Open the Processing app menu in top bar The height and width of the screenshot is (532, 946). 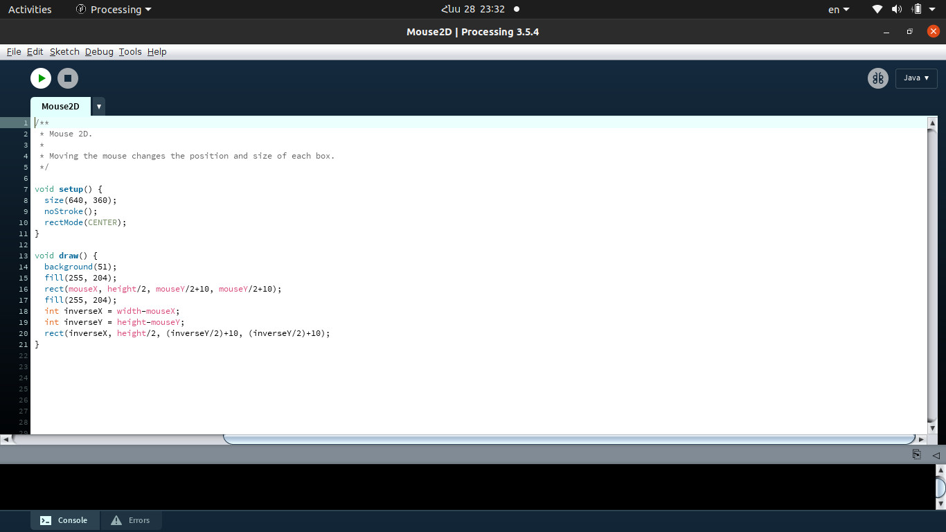click(114, 10)
